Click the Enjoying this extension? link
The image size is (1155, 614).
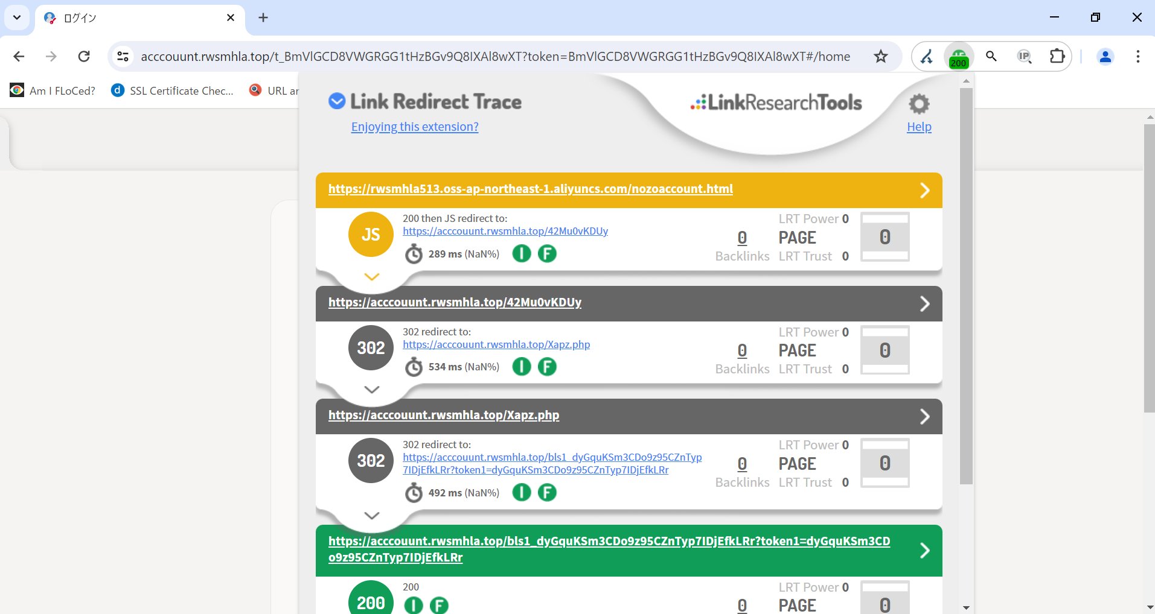(x=415, y=127)
